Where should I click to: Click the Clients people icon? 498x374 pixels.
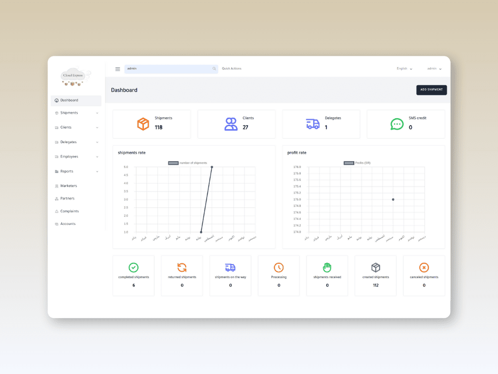tap(231, 124)
